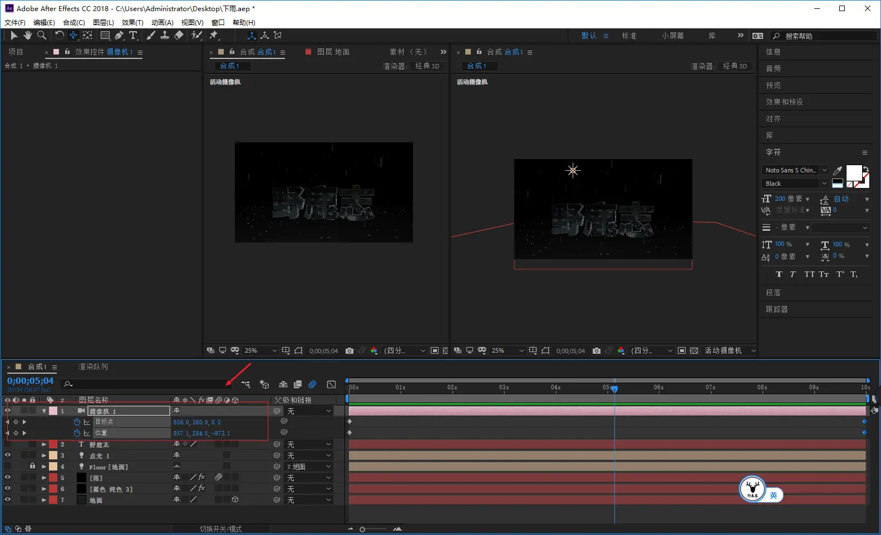
Task: Toggle the 位置 property stopwatch
Action: pos(77,433)
